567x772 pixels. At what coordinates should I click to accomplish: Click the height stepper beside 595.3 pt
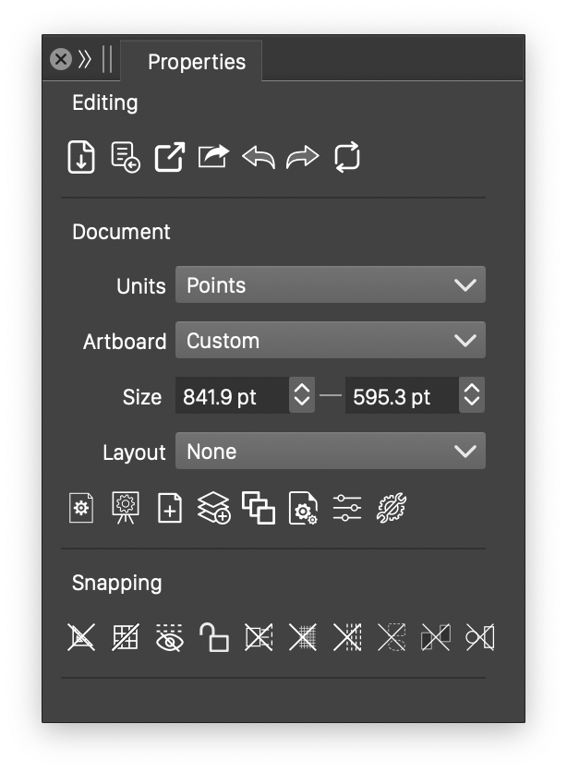pyautogui.click(x=472, y=397)
